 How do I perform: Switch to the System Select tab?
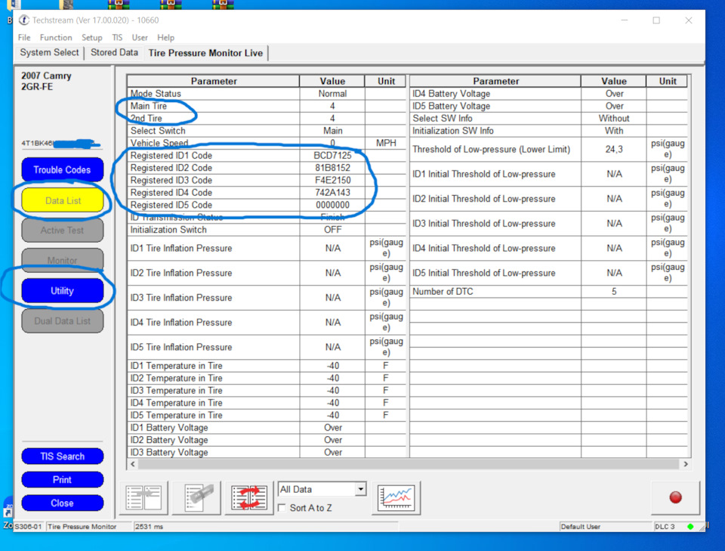click(49, 53)
